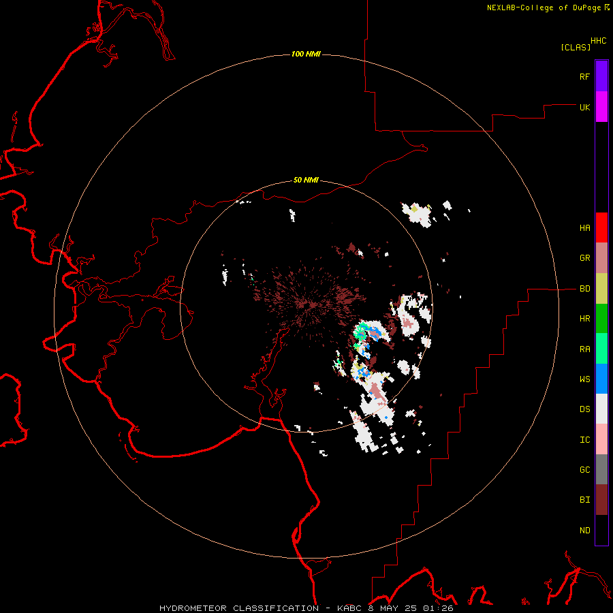Click the 'ND' legend label
The width and height of the screenshot is (613, 613).
[584, 531]
